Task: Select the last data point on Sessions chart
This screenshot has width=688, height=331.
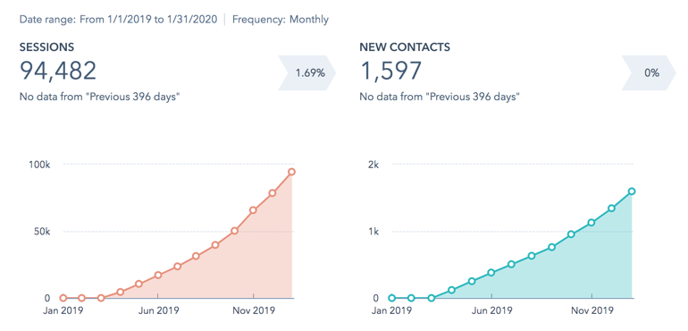Action: pos(291,172)
